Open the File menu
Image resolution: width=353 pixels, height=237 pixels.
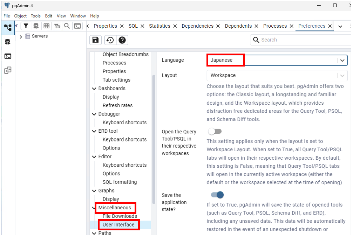7,16
